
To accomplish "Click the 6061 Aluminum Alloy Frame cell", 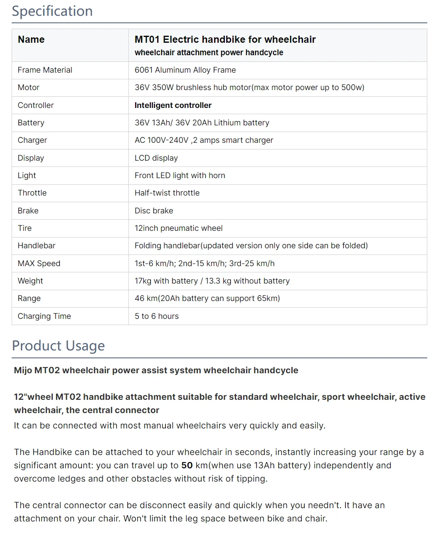I will pyautogui.click(x=185, y=70).
